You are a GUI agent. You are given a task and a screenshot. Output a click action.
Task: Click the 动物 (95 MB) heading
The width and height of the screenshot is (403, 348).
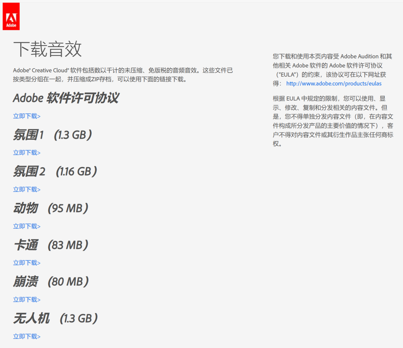(x=51, y=208)
